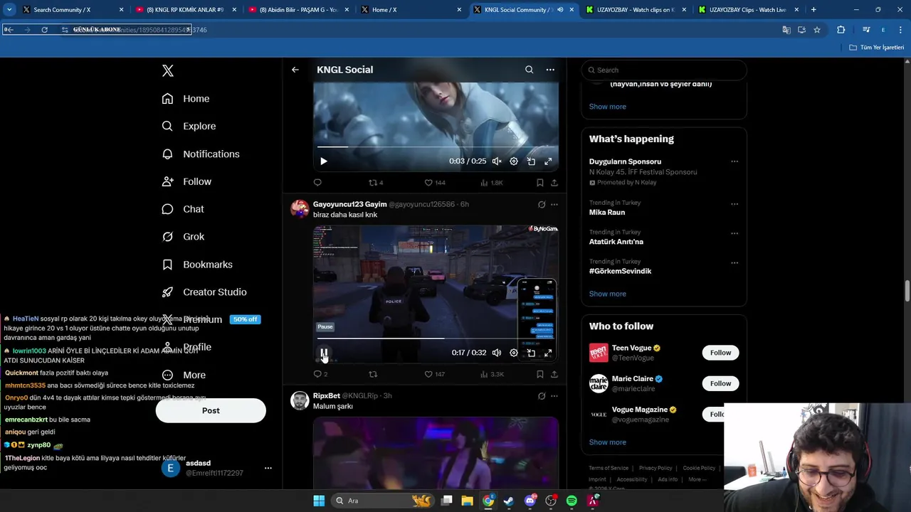This screenshot has width=911, height=512.
Task: View analytics showing 1.8K views
Action: click(x=492, y=183)
